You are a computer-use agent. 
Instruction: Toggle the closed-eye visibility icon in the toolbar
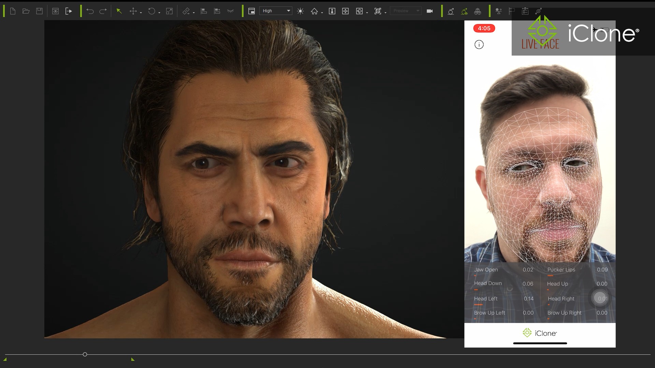click(231, 11)
